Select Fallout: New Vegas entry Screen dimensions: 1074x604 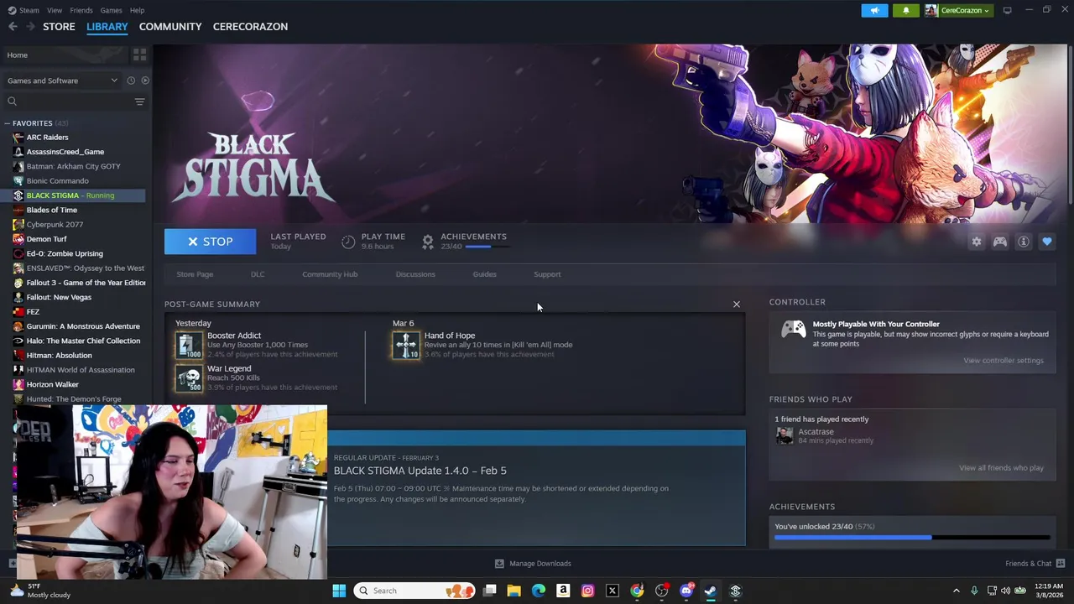tap(59, 297)
